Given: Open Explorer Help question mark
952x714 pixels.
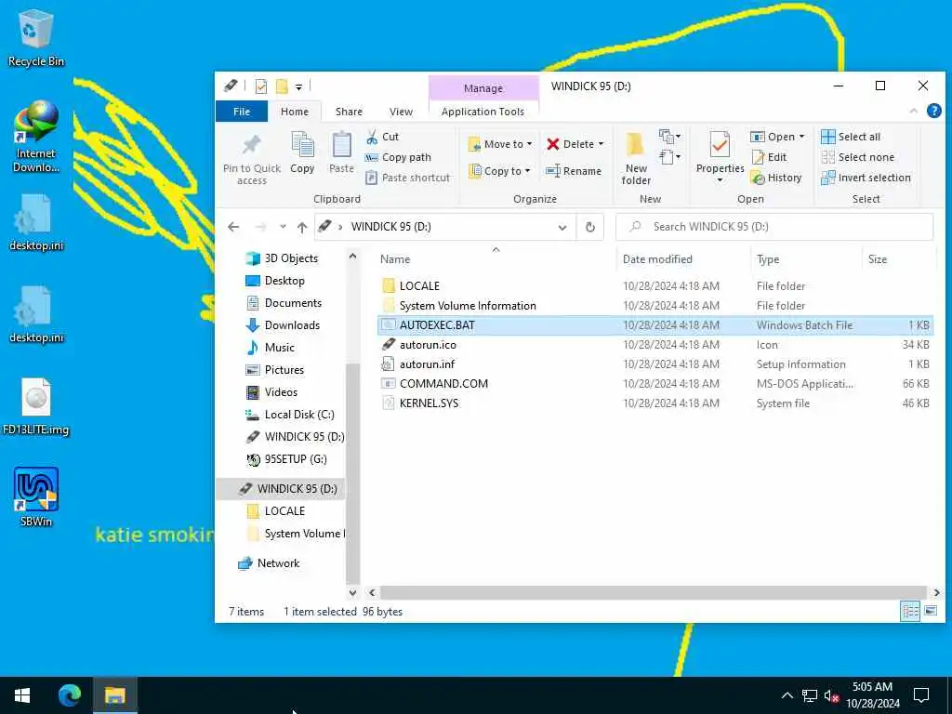Looking at the screenshot, I should tap(933, 111).
